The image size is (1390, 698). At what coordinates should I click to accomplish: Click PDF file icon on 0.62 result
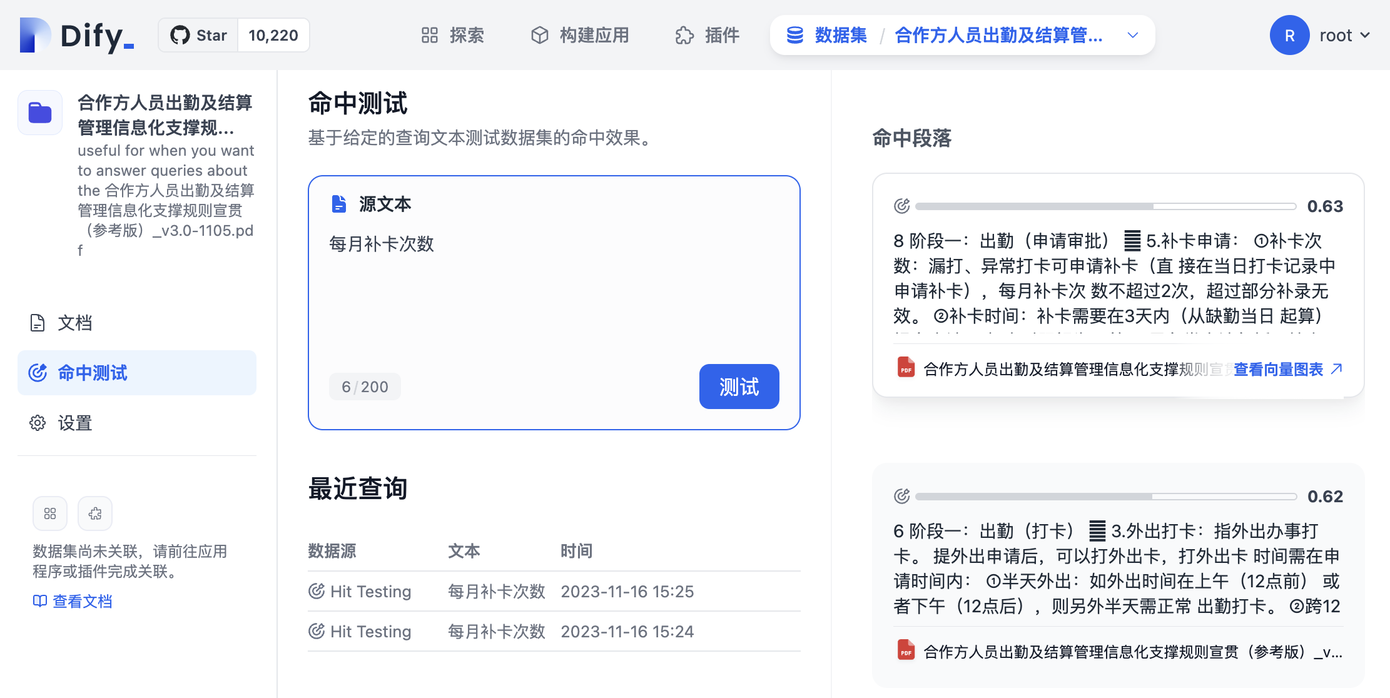[905, 651]
